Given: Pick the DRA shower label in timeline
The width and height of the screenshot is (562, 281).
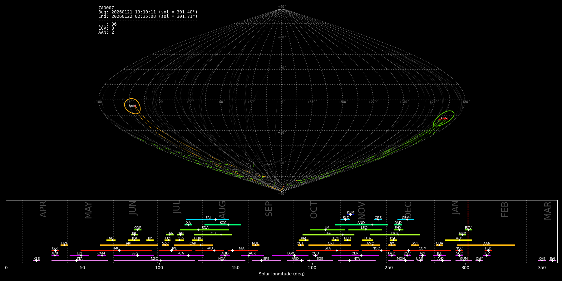Looking at the screenshot, I should 303,238.
